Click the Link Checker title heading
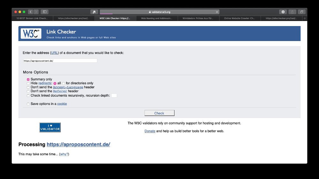The image size is (319, 179). 61,31
